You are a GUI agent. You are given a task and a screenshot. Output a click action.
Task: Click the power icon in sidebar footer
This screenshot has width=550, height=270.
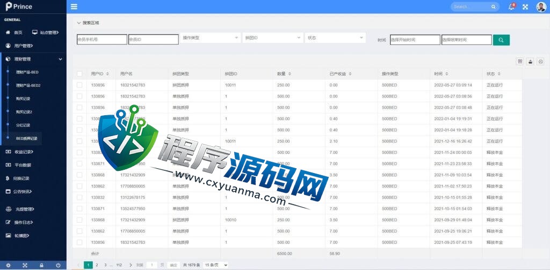click(58, 266)
